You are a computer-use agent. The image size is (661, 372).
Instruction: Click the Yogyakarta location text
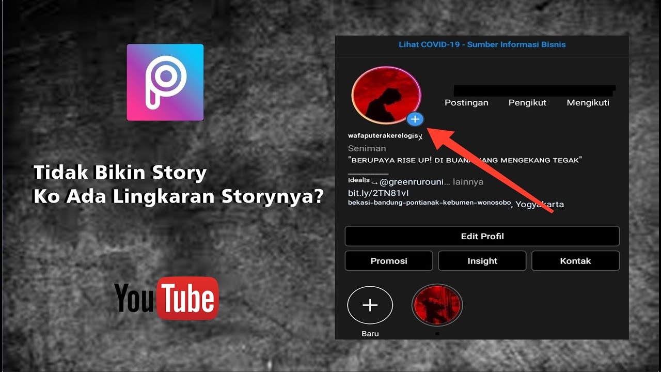click(540, 205)
